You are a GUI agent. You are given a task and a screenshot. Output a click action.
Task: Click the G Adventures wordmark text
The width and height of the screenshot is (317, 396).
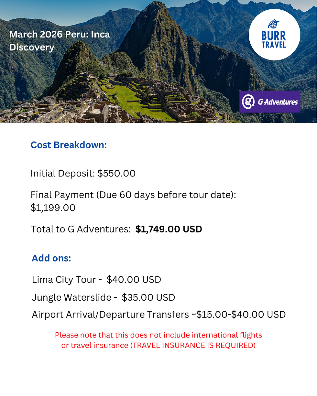pyautogui.click(x=278, y=102)
